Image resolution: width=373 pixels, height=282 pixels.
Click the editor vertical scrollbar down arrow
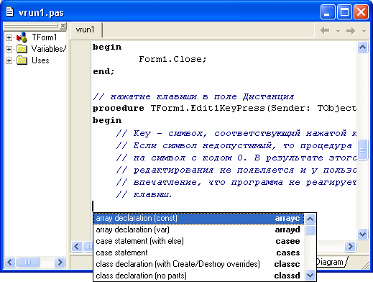click(x=362, y=234)
